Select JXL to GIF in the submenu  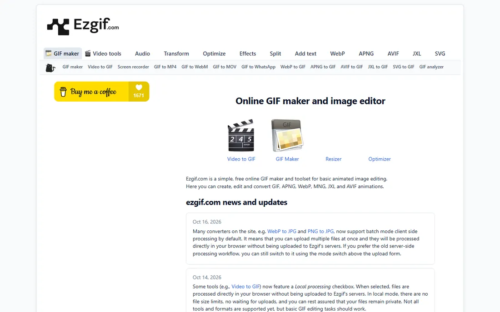coord(378,67)
